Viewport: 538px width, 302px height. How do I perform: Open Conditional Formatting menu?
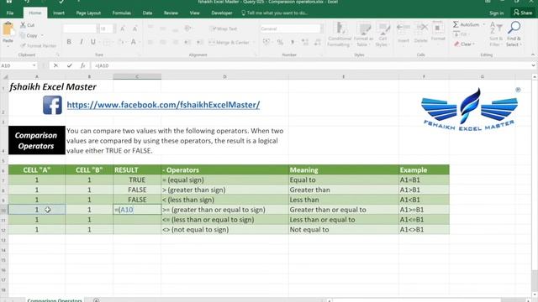click(339, 34)
